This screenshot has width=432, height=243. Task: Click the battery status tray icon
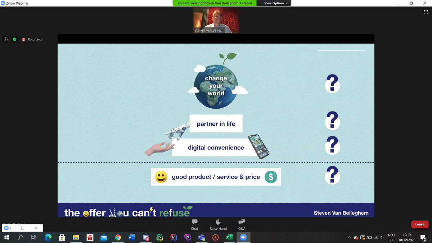[x=369, y=237]
